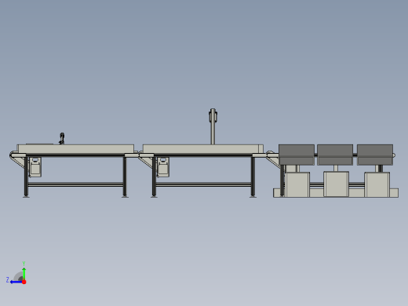Click the red origin dot of triad

pyautogui.click(x=24, y=282)
